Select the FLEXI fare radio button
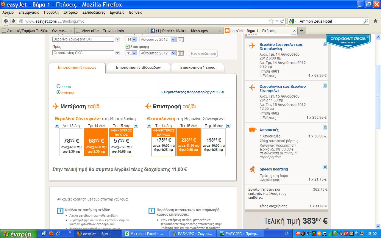The image size is (381, 238). point(58,86)
